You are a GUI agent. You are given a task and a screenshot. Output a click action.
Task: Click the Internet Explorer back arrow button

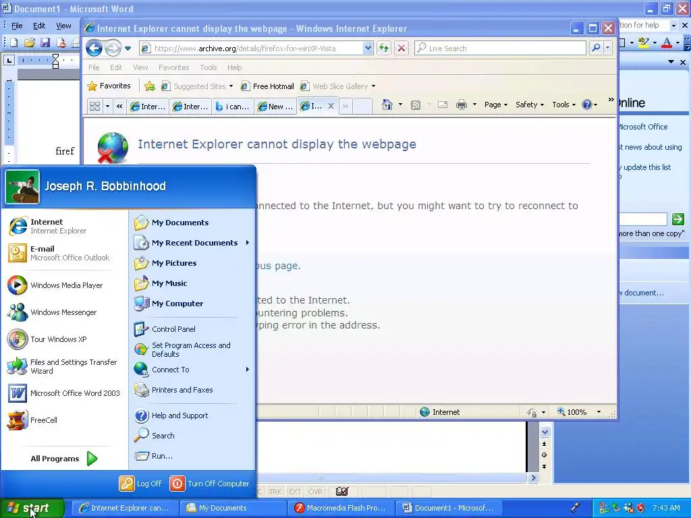point(94,48)
